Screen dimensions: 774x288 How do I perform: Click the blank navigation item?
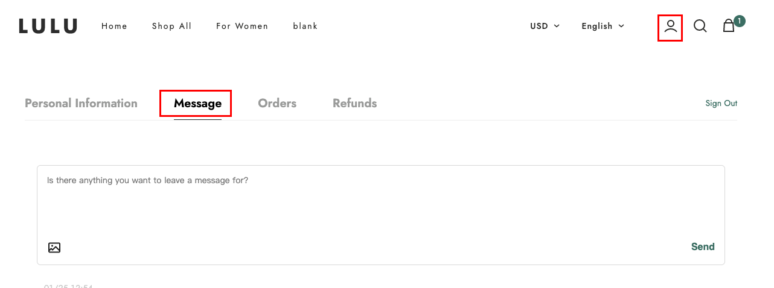tap(305, 26)
